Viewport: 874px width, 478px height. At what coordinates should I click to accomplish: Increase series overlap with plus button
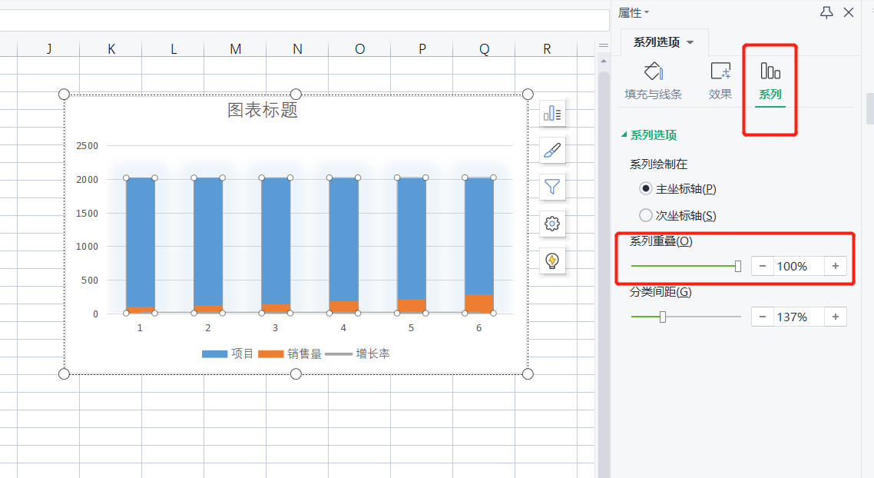[x=835, y=266]
